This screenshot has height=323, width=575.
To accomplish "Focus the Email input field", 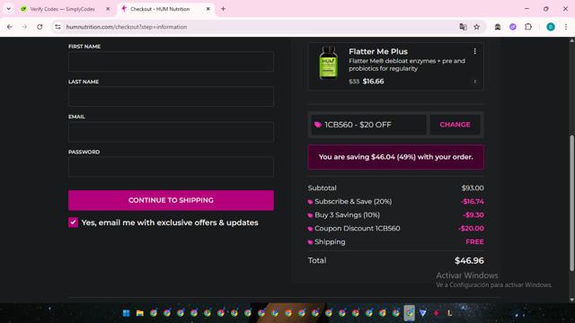I will click(x=171, y=132).
